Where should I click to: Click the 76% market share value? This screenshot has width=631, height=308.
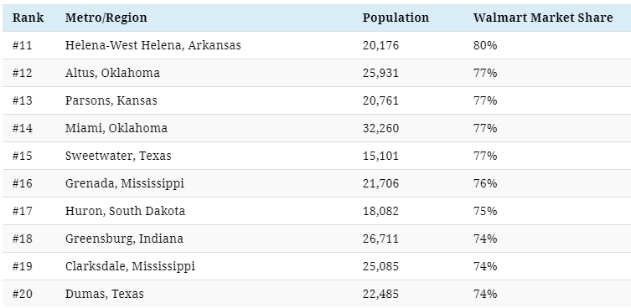485,184
